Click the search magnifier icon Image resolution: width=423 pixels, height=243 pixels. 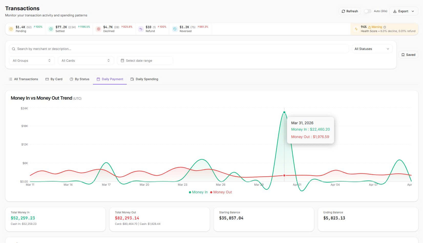[14, 49]
